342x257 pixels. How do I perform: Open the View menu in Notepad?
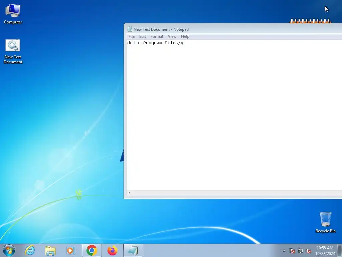(172, 36)
